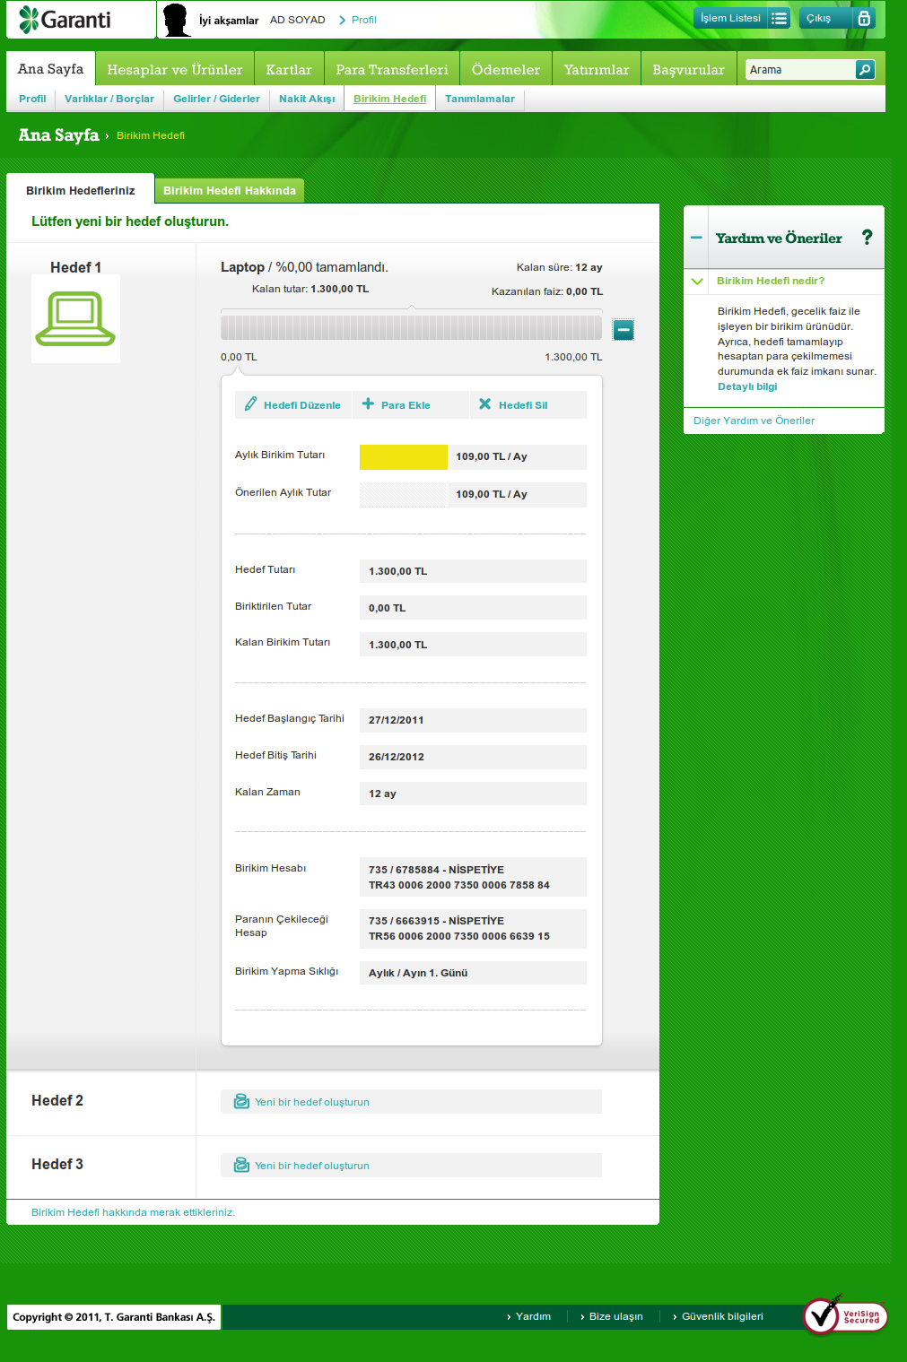Click the İşlem Listesi button label
Screen dimensions: 907x1362
click(x=730, y=18)
